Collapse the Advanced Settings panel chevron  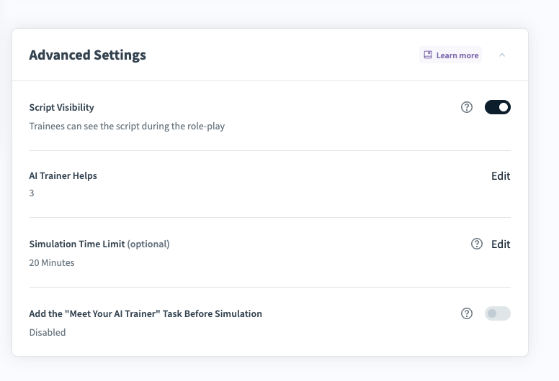(x=502, y=55)
